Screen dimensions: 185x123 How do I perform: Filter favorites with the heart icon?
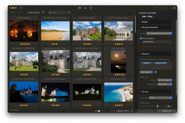pos(43,13)
